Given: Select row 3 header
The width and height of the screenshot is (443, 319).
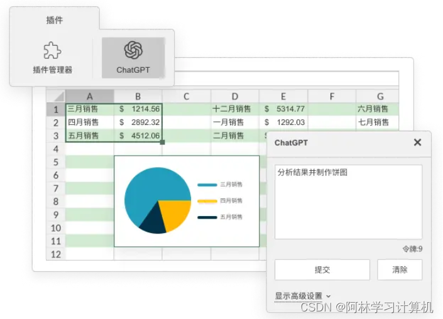Looking at the screenshot, I should pos(56,136).
